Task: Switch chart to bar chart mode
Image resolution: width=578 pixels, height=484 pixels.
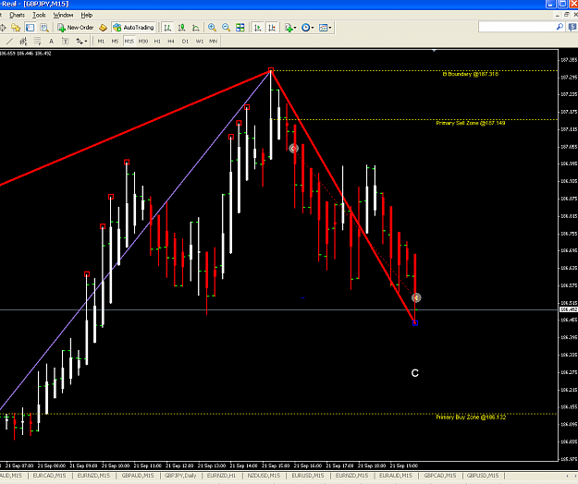Action: [x=167, y=28]
